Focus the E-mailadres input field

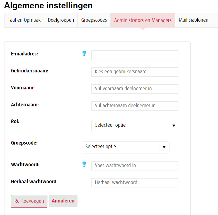(135, 55)
